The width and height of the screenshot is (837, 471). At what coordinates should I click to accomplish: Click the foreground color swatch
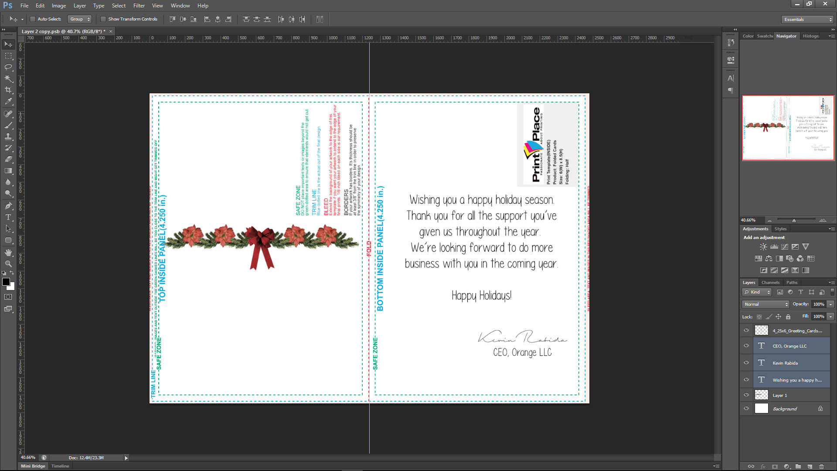(5, 281)
